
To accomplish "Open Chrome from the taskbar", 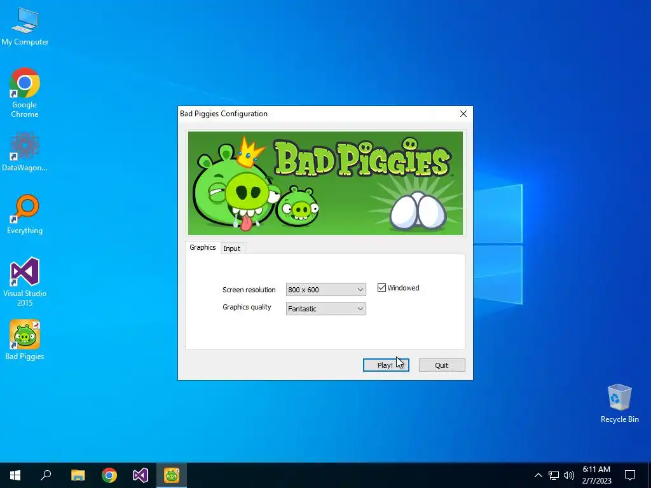I will coord(109,475).
